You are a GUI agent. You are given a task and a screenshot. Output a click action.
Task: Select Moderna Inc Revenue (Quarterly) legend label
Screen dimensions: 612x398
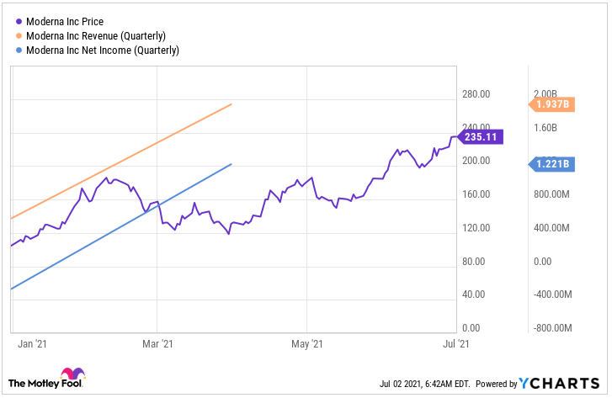(95, 35)
